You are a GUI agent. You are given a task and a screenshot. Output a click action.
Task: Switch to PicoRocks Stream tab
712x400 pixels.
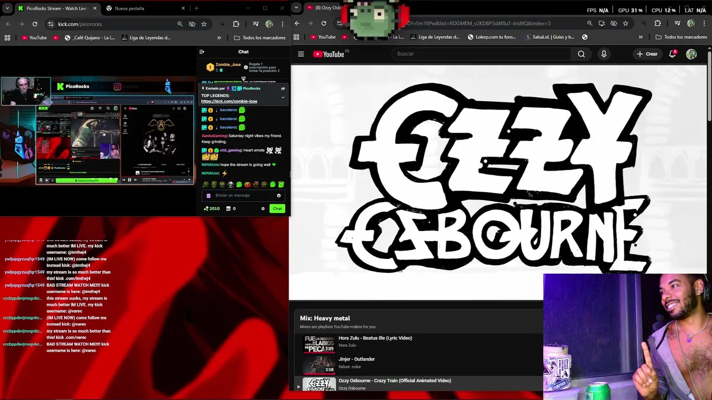coord(57,8)
